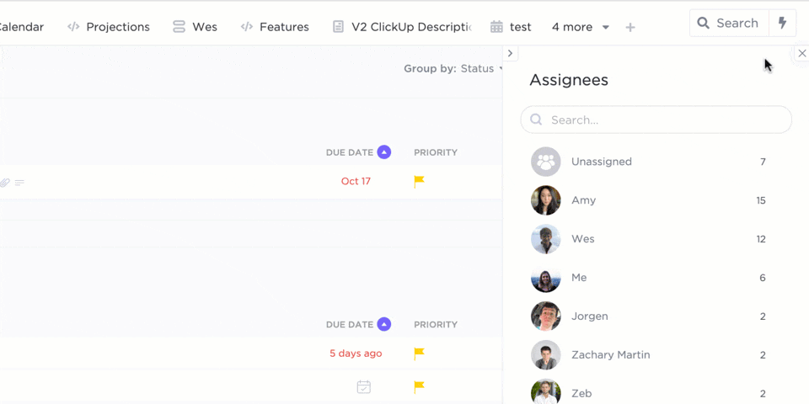This screenshot has width=809, height=404.
Task: Open the Features view tab
Action: click(275, 27)
